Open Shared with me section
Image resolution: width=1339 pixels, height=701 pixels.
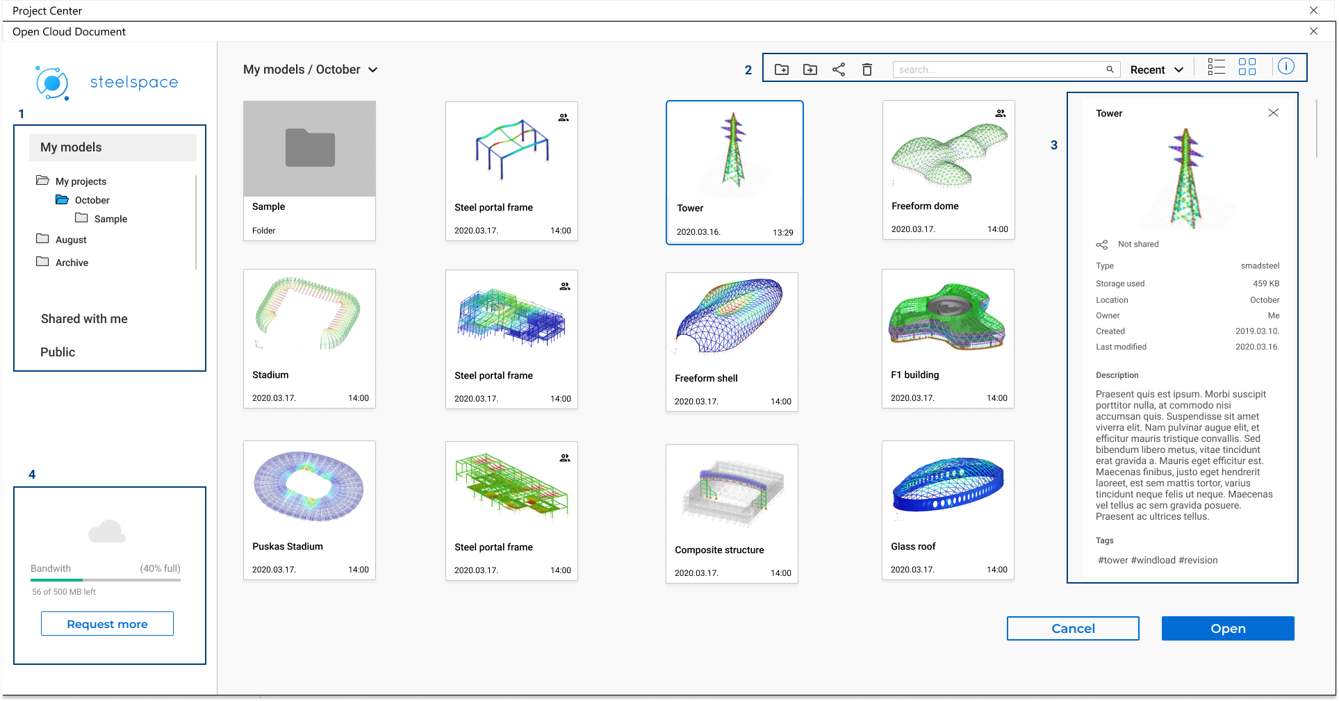[84, 319]
